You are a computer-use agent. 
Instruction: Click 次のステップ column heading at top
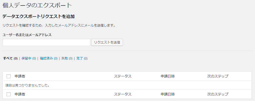218,76
